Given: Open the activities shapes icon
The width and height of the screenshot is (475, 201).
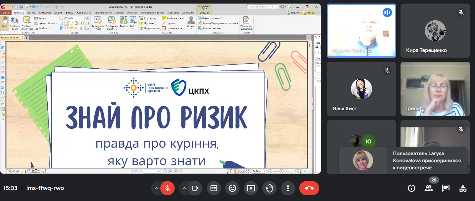Looking at the screenshot, I should point(463,188).
